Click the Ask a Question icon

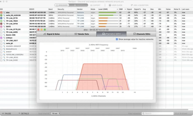tap(132, 5)
